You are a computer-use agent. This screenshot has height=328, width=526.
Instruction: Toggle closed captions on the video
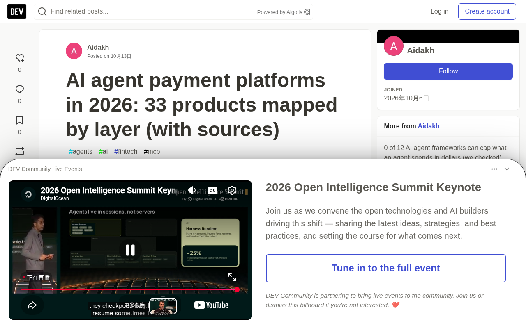[x=212, y=190]
